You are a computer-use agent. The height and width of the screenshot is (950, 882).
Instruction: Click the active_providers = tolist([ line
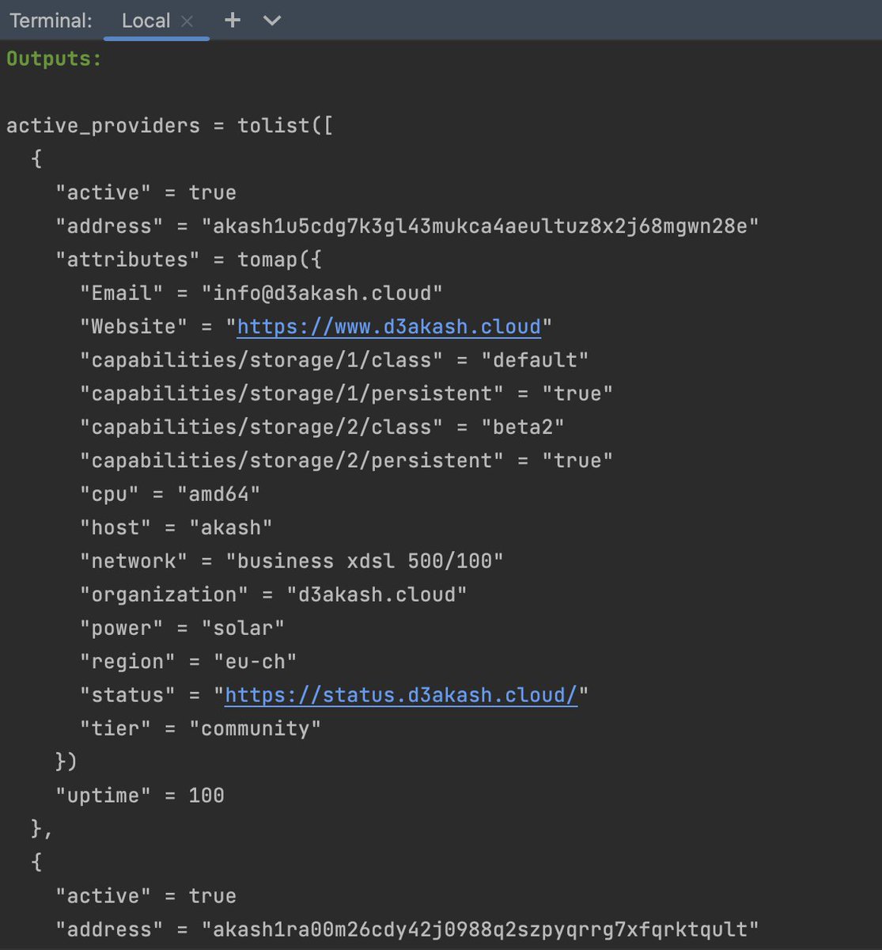[170, 126]
